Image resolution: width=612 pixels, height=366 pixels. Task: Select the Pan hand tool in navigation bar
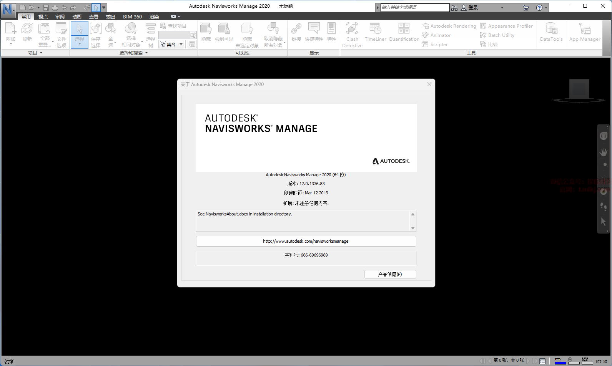pos(604,152)
